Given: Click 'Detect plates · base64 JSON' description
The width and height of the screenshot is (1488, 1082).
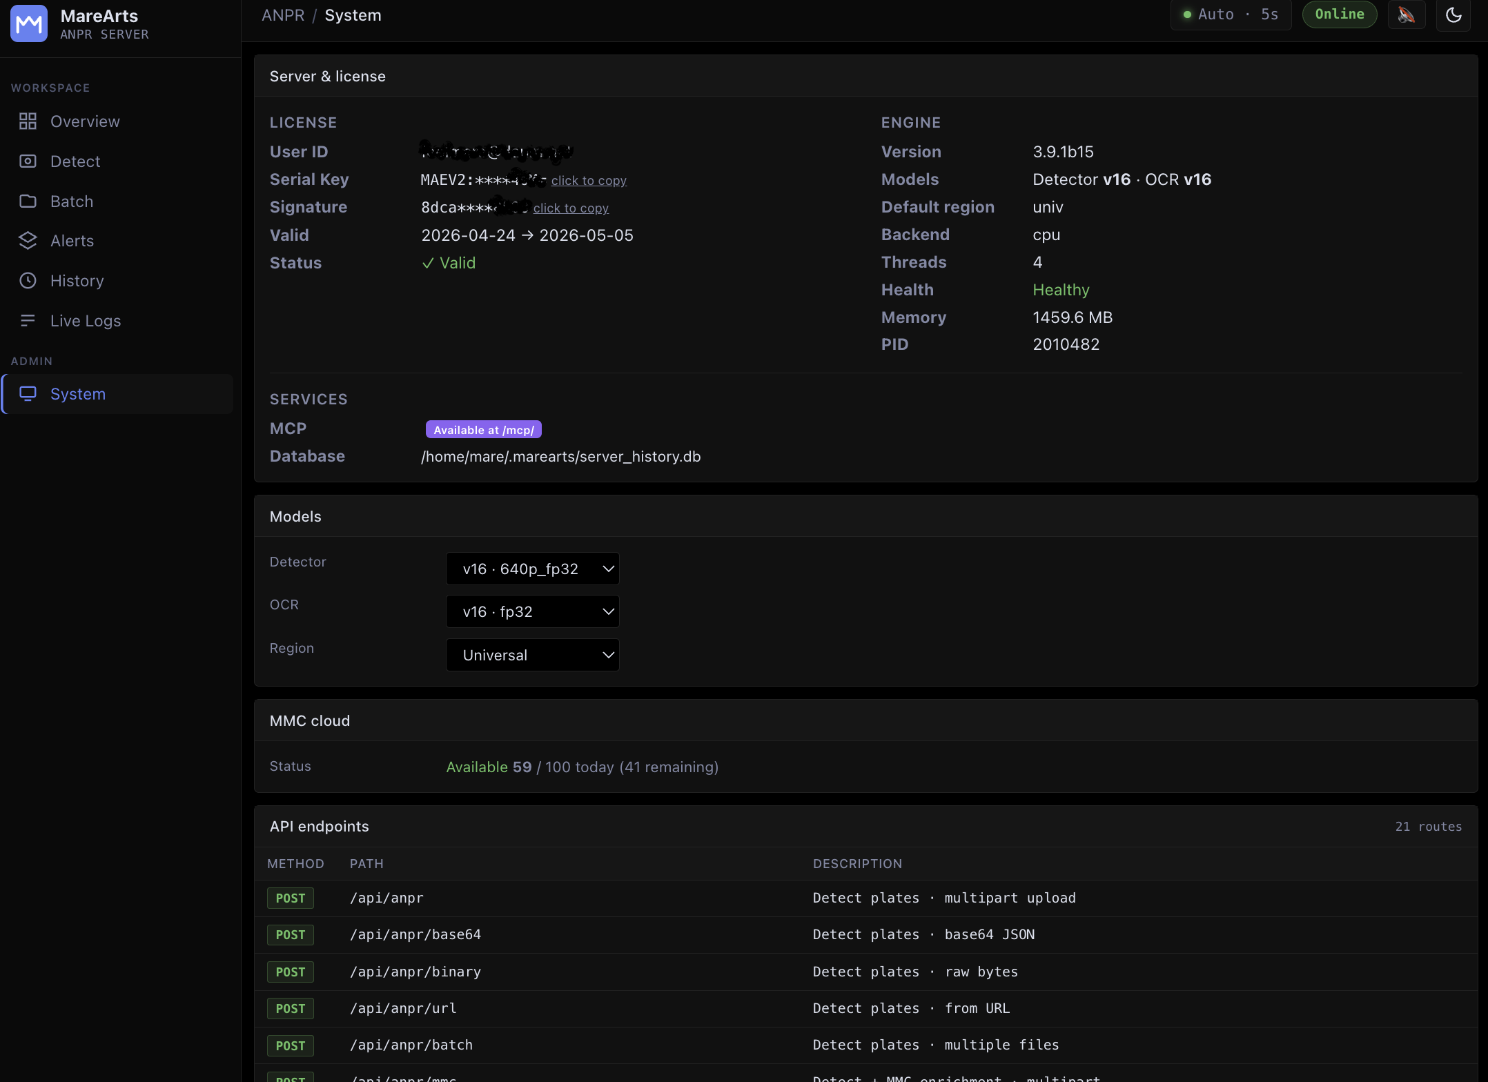Looking at the screenshot, I should pos(923,934).
